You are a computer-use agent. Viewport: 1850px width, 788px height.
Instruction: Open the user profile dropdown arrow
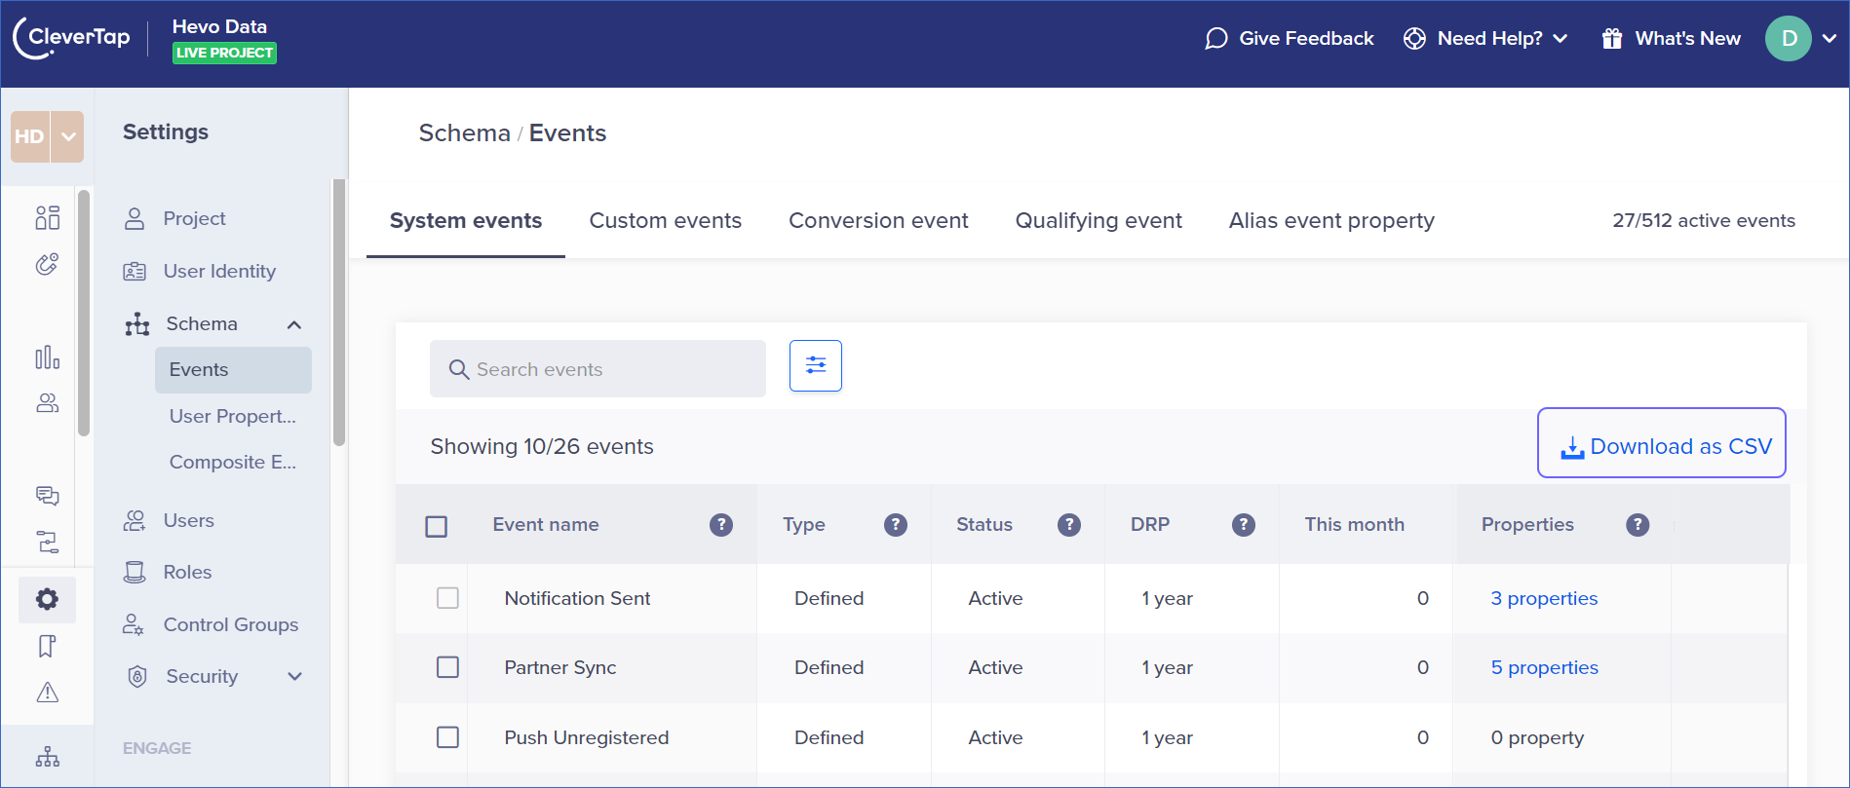(1830, 38)
